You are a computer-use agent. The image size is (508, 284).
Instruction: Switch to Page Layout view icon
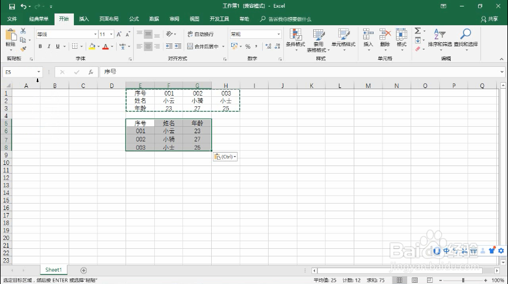click(415, 280)
